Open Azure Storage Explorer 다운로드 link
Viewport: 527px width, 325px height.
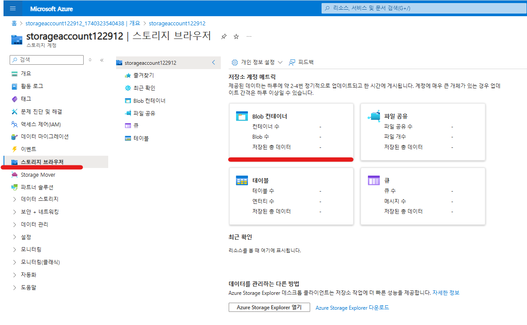(352, 308)
